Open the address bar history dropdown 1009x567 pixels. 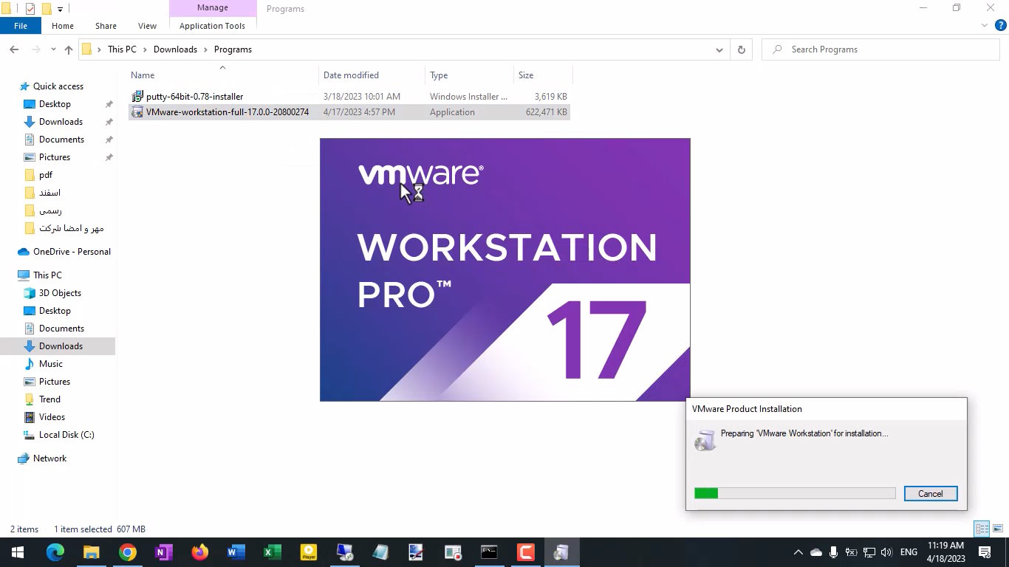[x=719, y=49]
